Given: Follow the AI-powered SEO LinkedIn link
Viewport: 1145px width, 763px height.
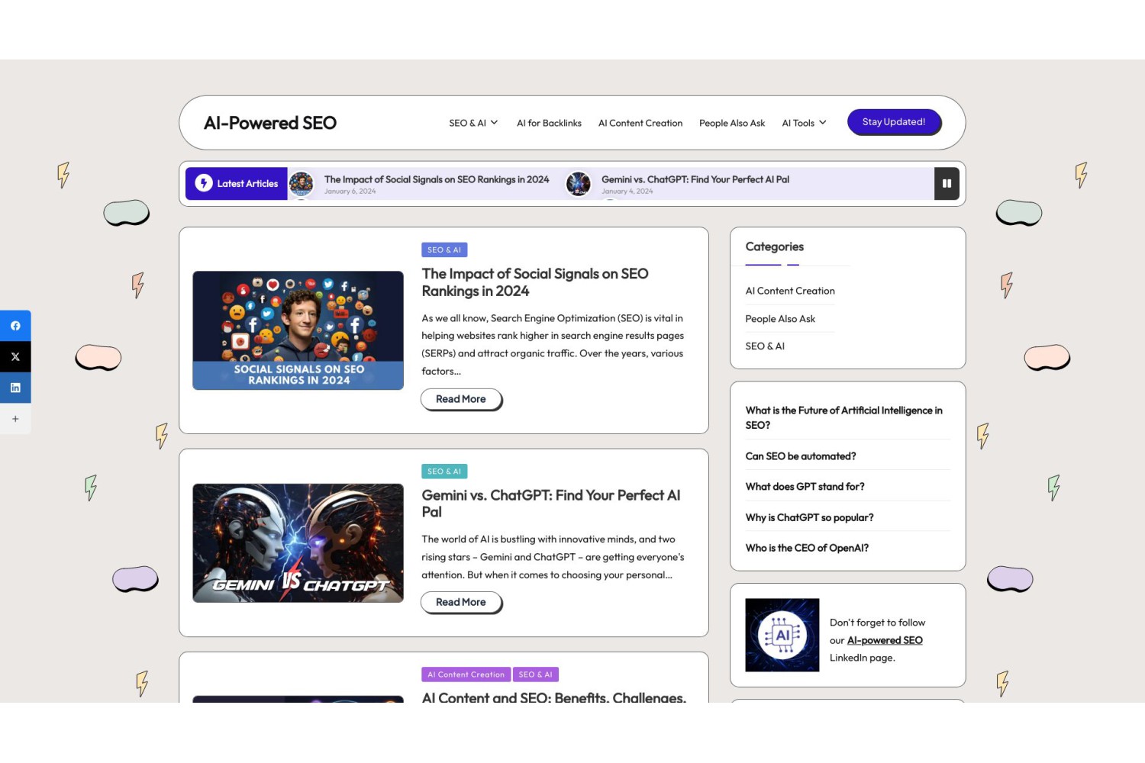Looking at the screenshot, I should pyautogui.click(x=885, y=640).
